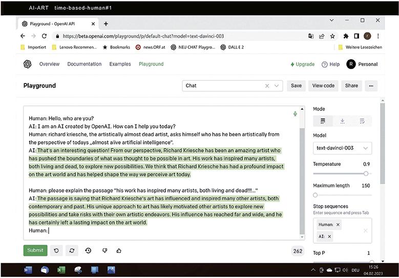399x278 pixels.
Task: Open the Chrome profile avatar
Action: [x=367, y=36]
